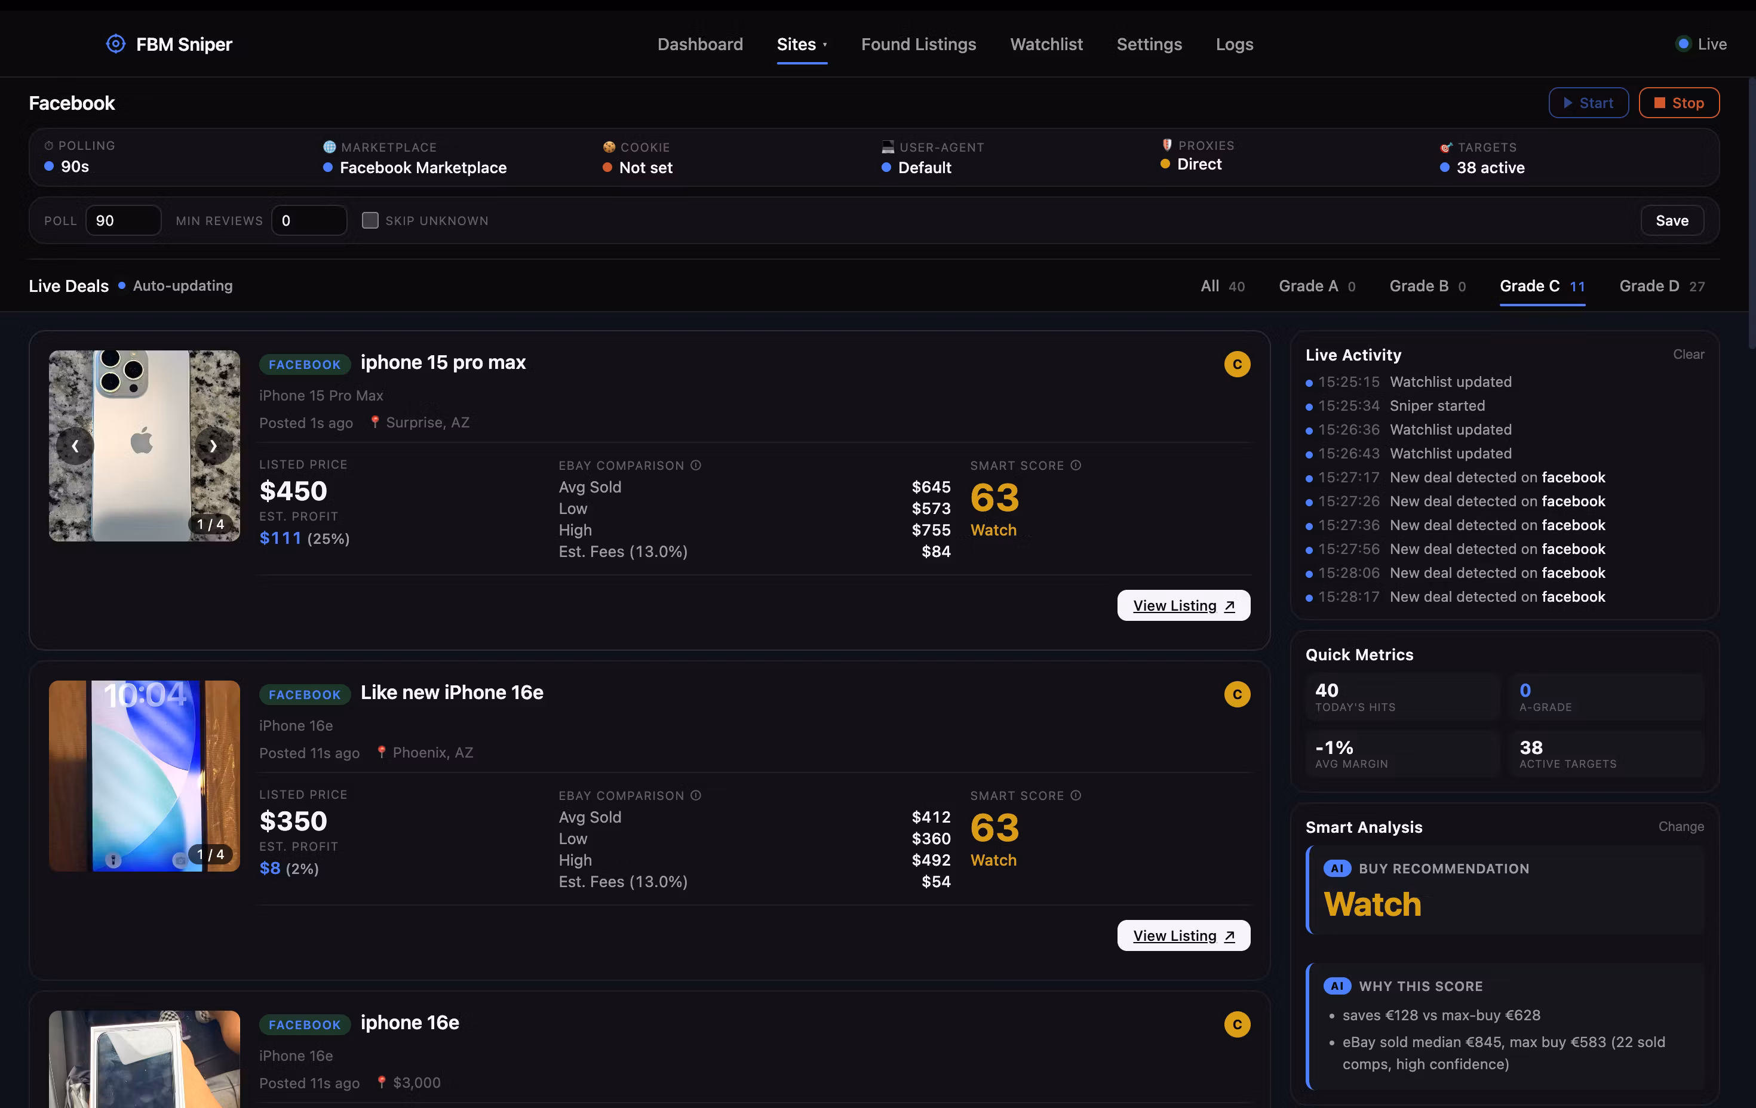Open the iphone 15 pro max photo thumbnail

click(145, 445)
